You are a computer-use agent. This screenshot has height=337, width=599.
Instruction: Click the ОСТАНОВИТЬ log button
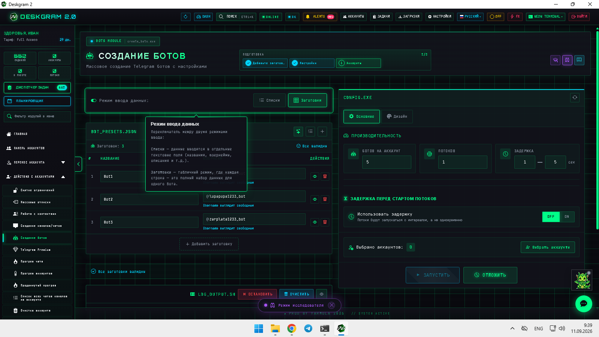(x=258, y=294)
